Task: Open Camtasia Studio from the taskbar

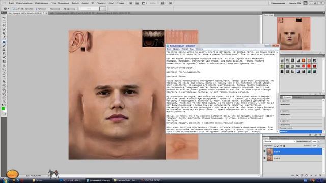Action: point(126,180)
